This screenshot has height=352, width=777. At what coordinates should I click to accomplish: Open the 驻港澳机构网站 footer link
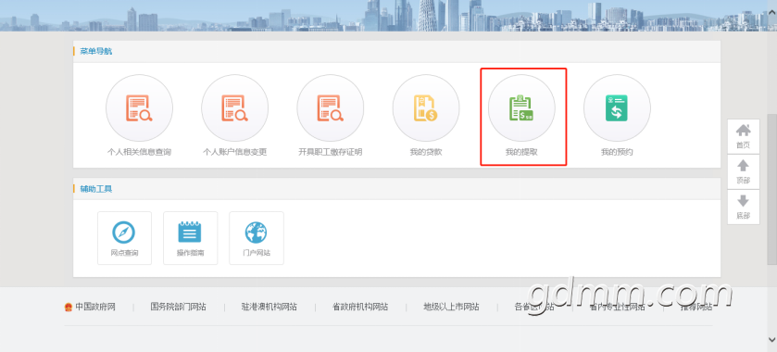pyautogui.click(x=269, y=307)
